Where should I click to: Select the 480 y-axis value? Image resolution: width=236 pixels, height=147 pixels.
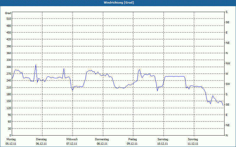pos(9,26)
